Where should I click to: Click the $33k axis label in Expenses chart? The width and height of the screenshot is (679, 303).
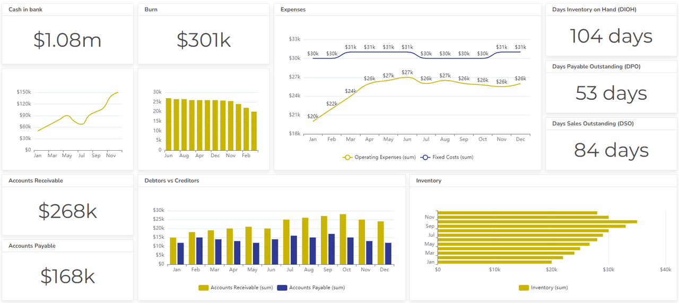point(294,39)
